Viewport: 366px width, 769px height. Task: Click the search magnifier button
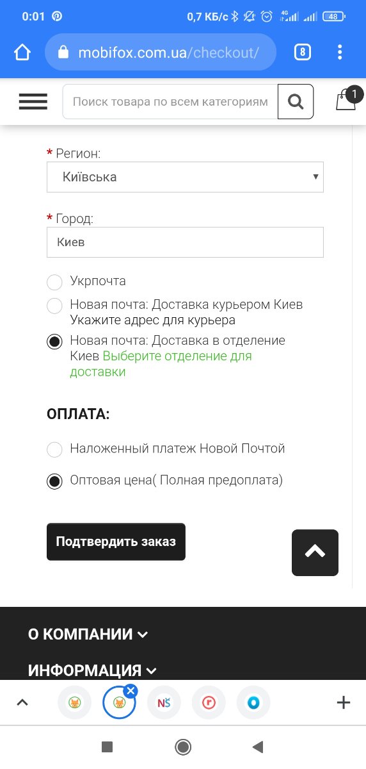(296, 101)
